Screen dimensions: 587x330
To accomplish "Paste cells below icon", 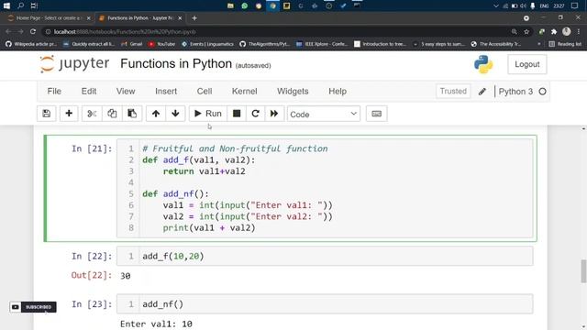I will click(132, 114).
